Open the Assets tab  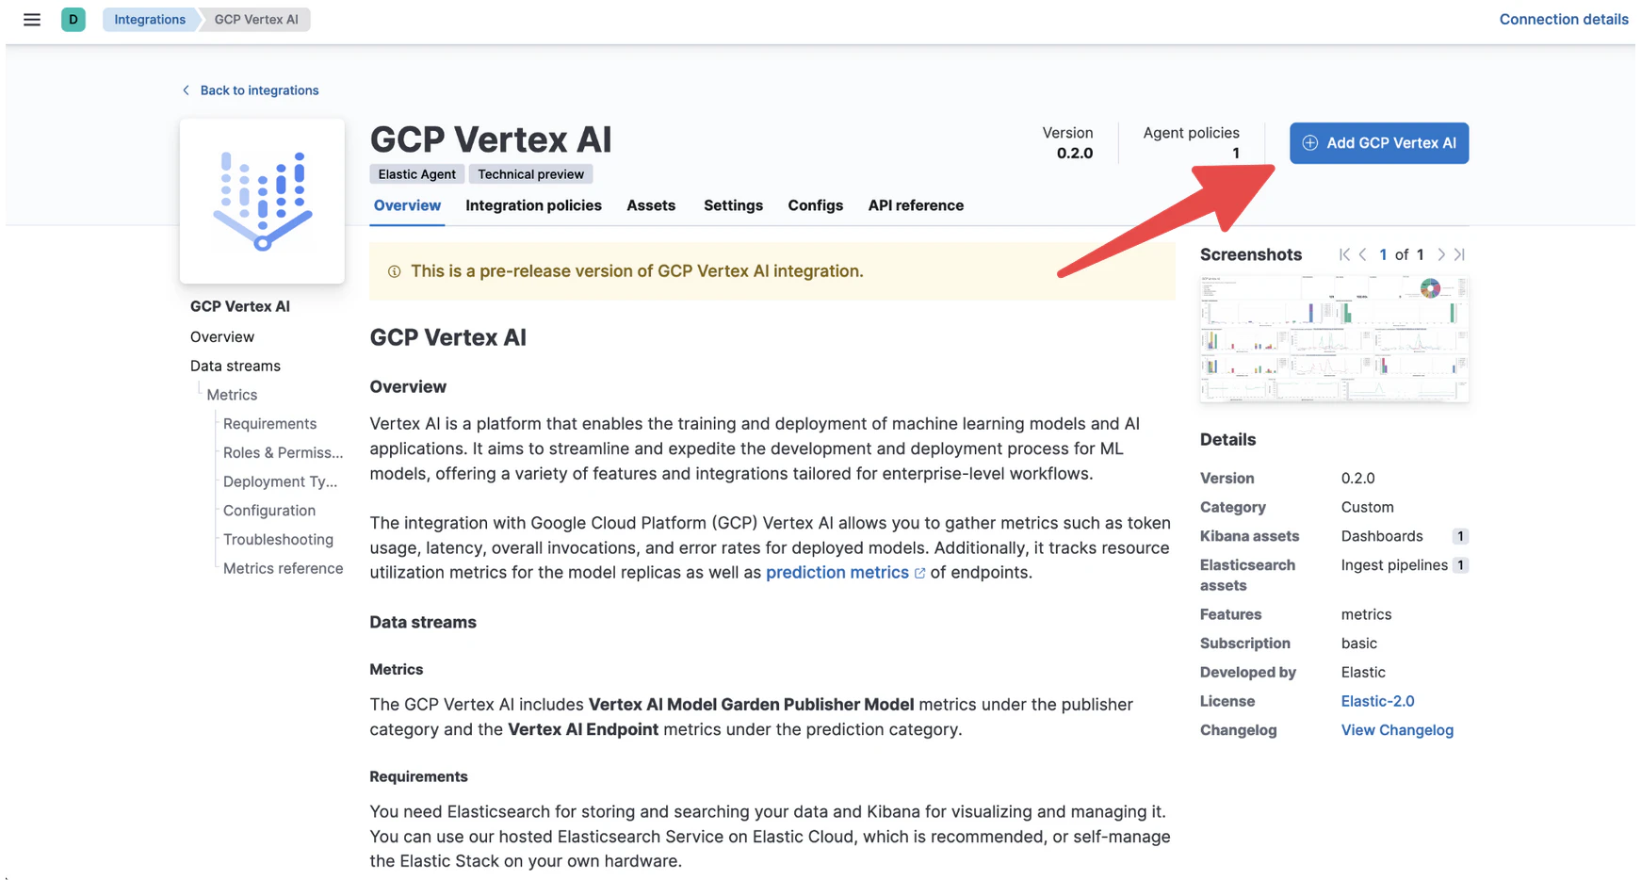[651, 205]
